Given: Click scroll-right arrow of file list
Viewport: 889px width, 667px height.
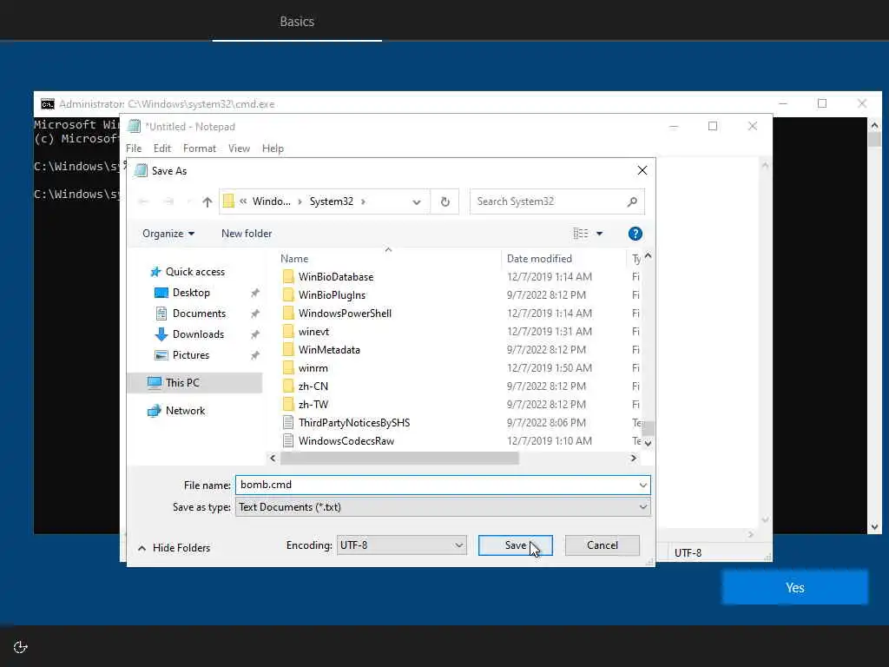Looking at the screenshot, I should tap(633, 459).
